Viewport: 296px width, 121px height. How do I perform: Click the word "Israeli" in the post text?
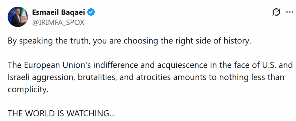pyautogui.click(x=18, y=77)
